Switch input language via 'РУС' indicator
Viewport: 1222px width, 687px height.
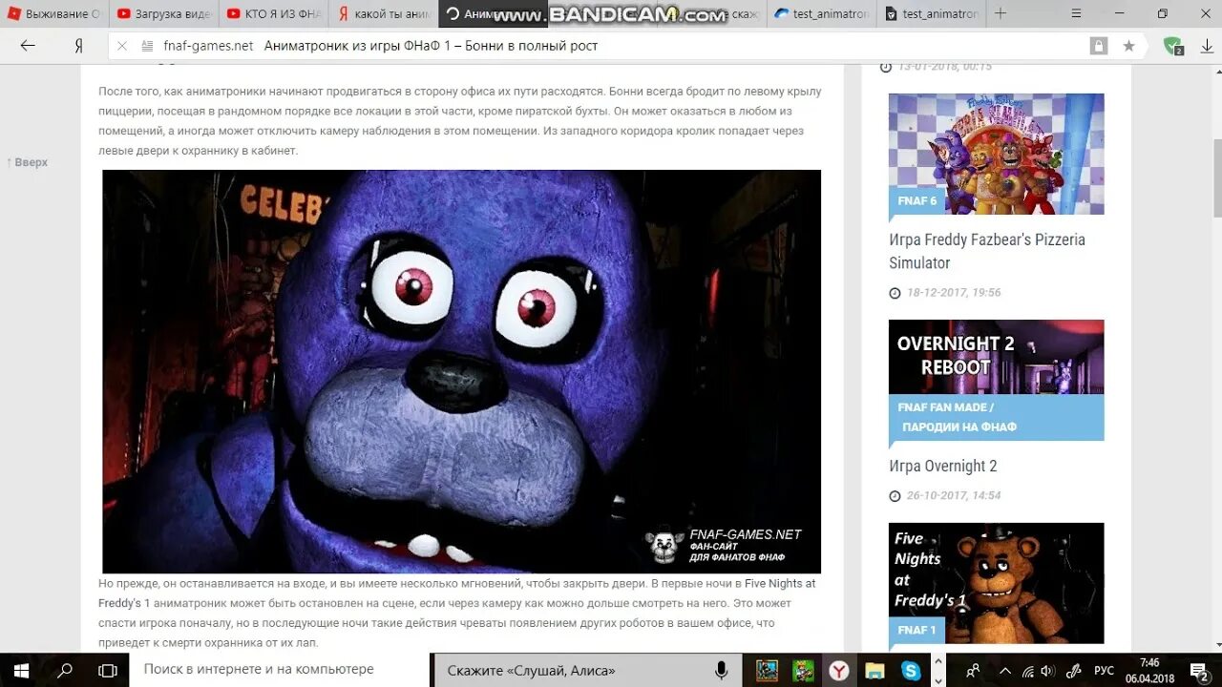(x=1104, y=671)
